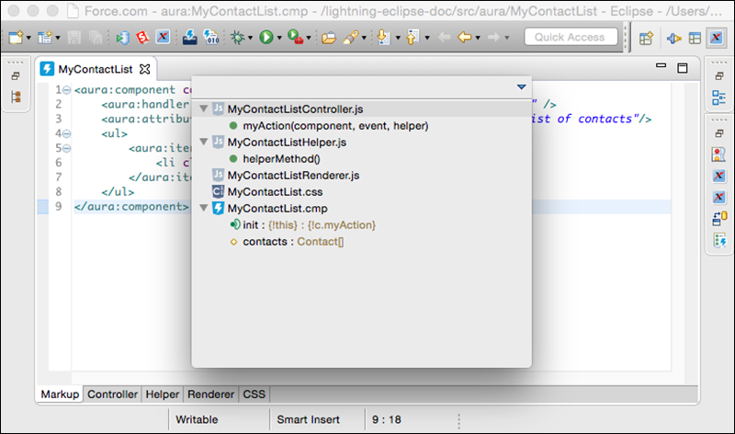Click the green database run icon

tap(122, 38)
